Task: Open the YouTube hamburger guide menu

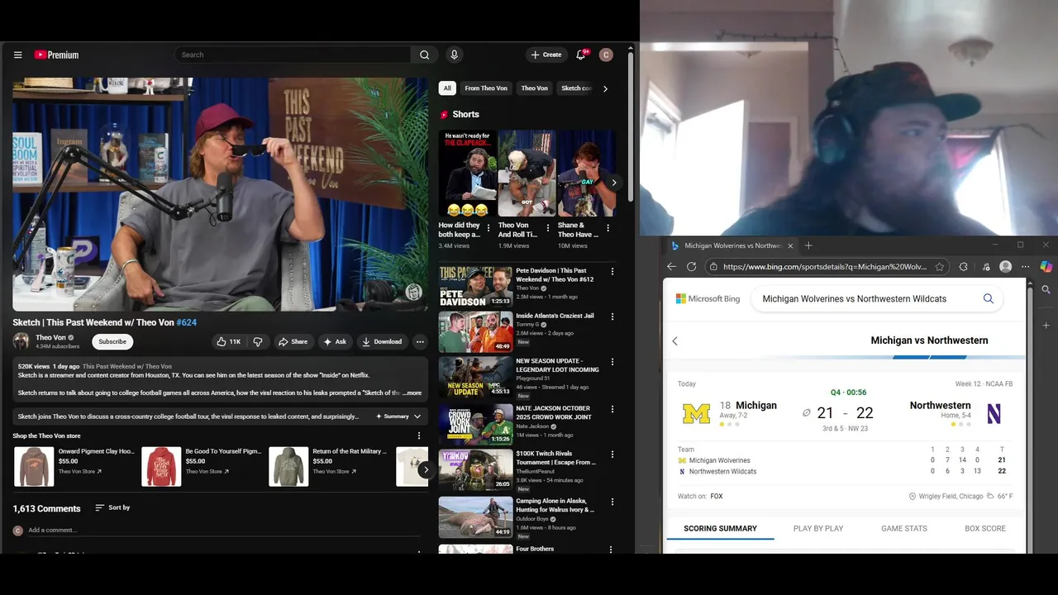Action: point(17,55)
